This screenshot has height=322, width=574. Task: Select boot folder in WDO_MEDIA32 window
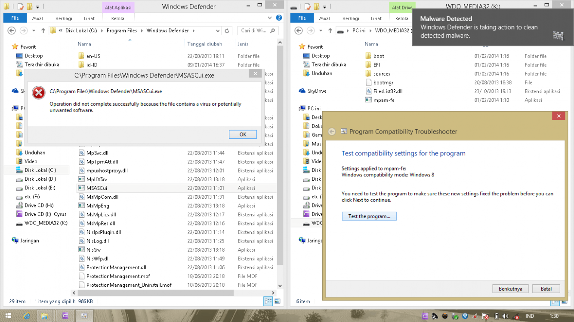pyautogui.click(x=379, y=56)
